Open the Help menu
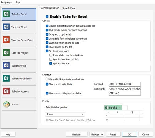Screen dimensions: 155x138 click(x=17, y=2)
